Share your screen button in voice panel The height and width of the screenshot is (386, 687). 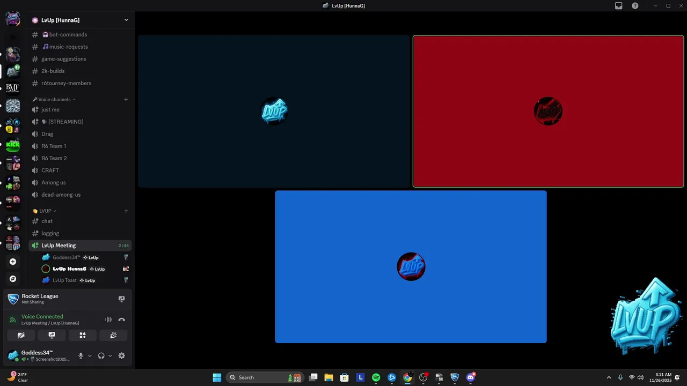point(52,335)
